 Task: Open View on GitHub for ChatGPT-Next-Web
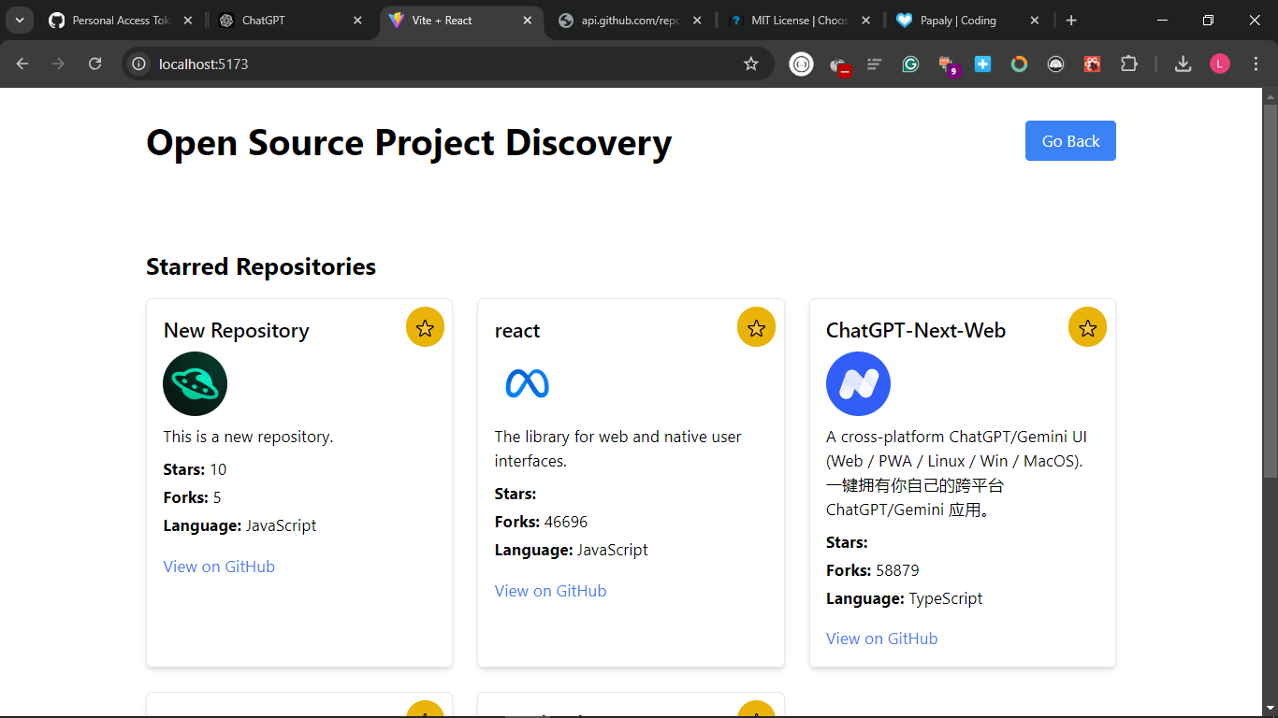coord(881,639)
